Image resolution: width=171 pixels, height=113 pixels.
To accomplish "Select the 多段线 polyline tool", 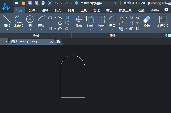I will click(x=19, y=21).
